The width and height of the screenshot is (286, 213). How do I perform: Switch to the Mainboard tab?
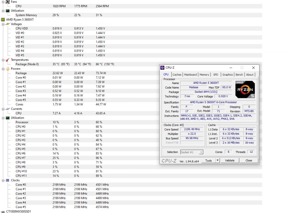[x=190, y=75]
